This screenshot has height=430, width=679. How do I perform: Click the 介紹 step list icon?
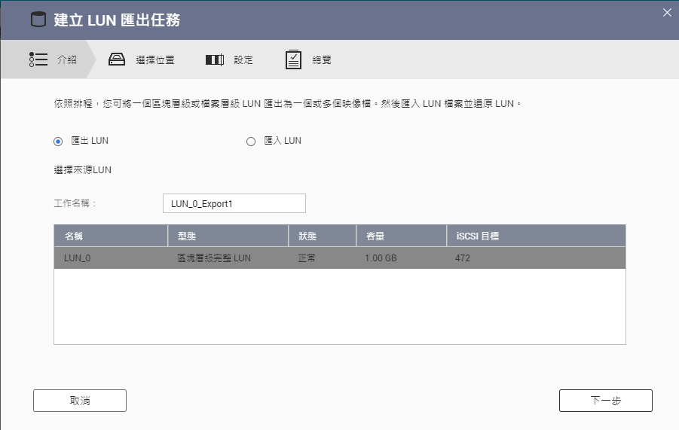38,59
